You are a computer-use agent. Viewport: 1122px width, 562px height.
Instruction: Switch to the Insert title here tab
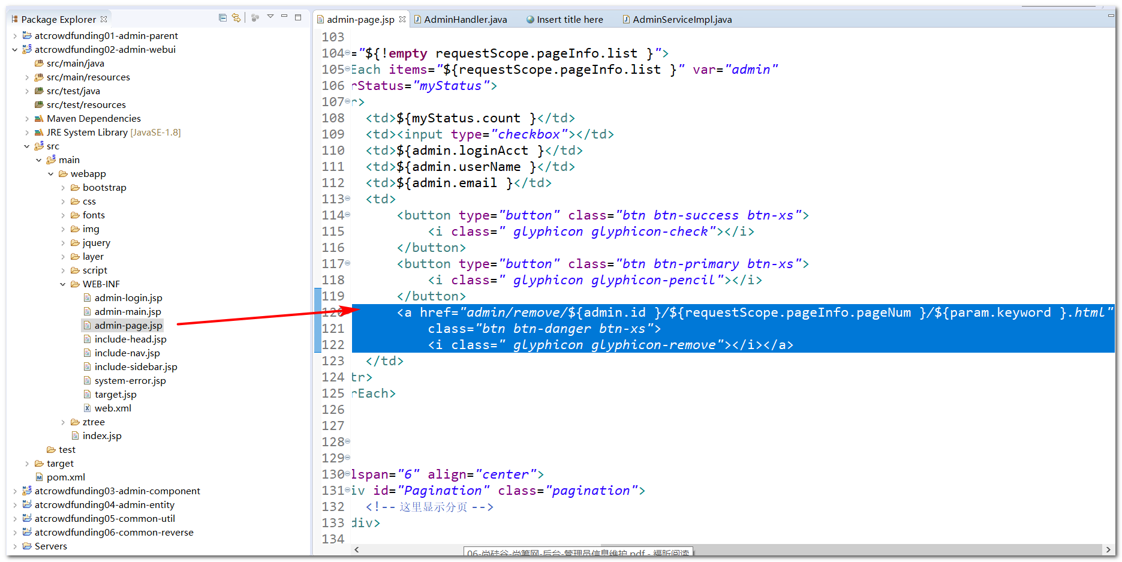pos(564,19)
